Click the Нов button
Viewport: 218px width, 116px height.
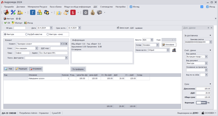tap(9, 69)
